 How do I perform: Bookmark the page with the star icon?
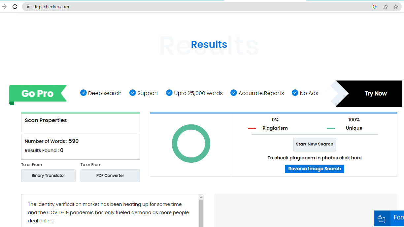[396, 7]
